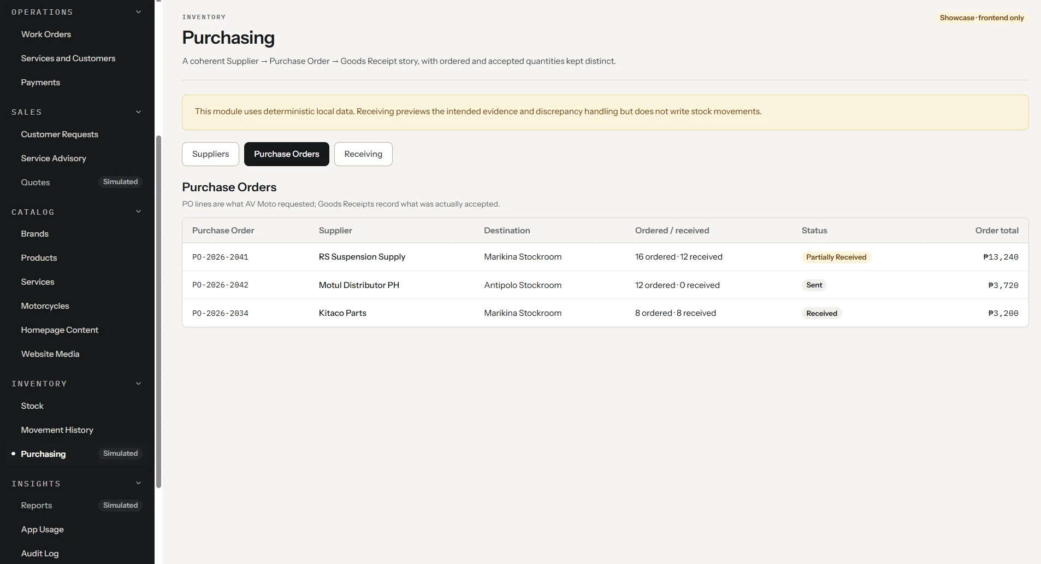Click Antipolo Stockroom destination
1041x564 pixels.
click(x=523, y=285)
